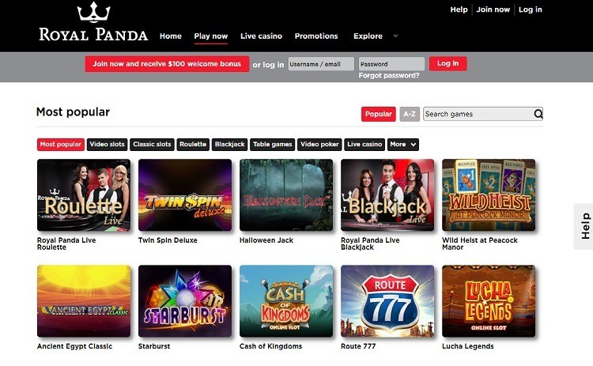Click Join now $100 welcome bonus button
This screenshot has height=366, width=593.
pyautogui.click(x=167, y=64)
